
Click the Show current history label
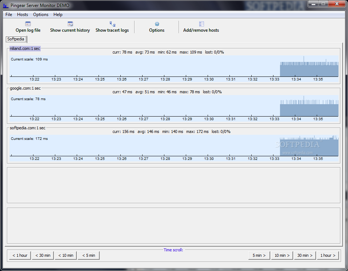(70, 30)
